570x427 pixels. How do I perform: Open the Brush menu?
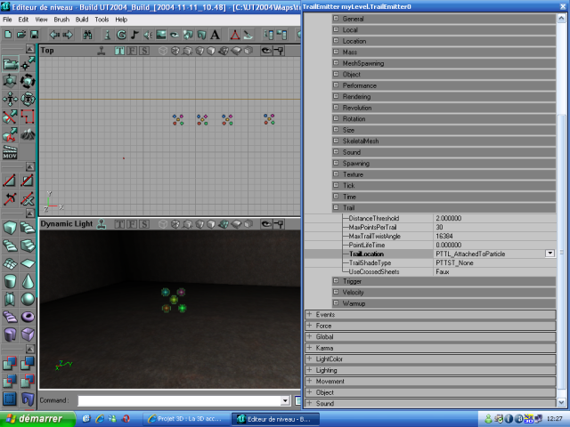[61, 19]
